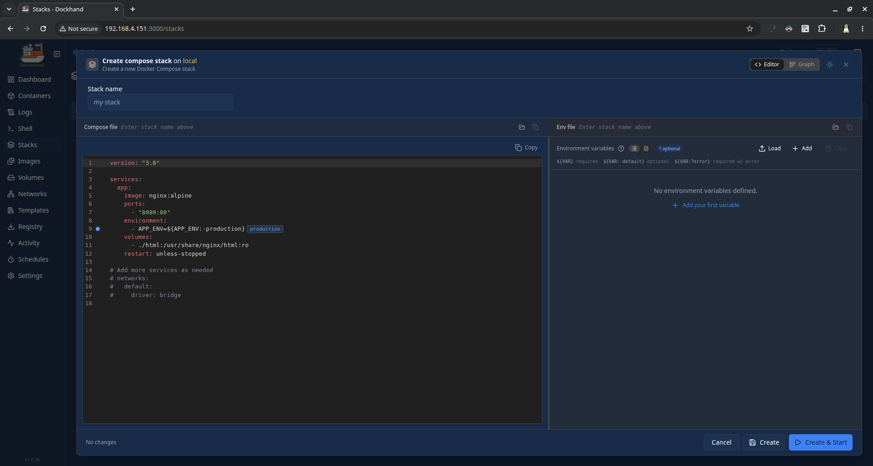The width and height of the screenshot is (873, 466).
Task: Close the Stacks - Dockhand browser tab
Action: [x=116, y=9]
